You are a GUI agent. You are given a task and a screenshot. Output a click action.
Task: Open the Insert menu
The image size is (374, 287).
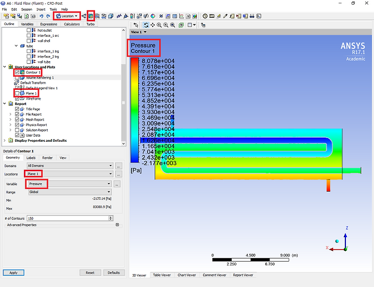click(41, 9)
